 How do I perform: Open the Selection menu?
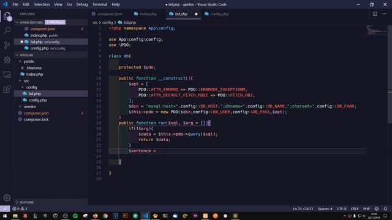pyautogui.click(x=42, y=4)
